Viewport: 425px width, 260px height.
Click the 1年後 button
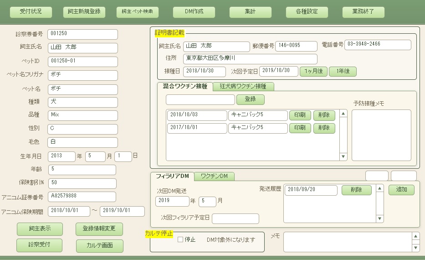click(343, 72)
